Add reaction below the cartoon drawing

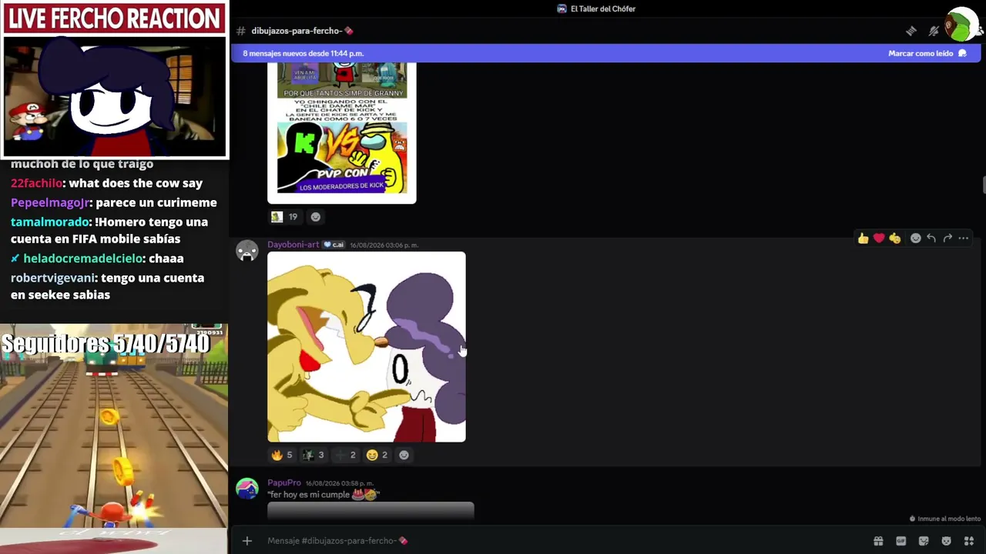pyautogui.click(x=404, y=455)
